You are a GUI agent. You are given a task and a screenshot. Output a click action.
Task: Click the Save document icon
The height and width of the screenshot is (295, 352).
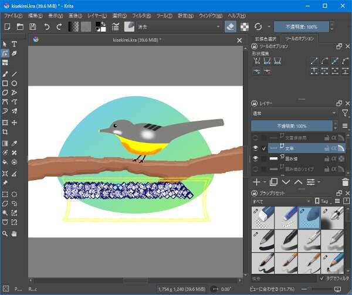tap(32, 27)
